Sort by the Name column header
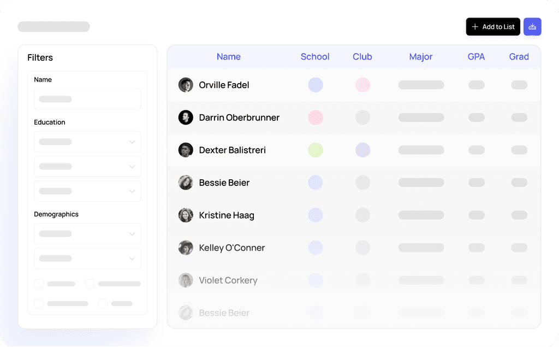The image size is (559, 347). point(229,56)
